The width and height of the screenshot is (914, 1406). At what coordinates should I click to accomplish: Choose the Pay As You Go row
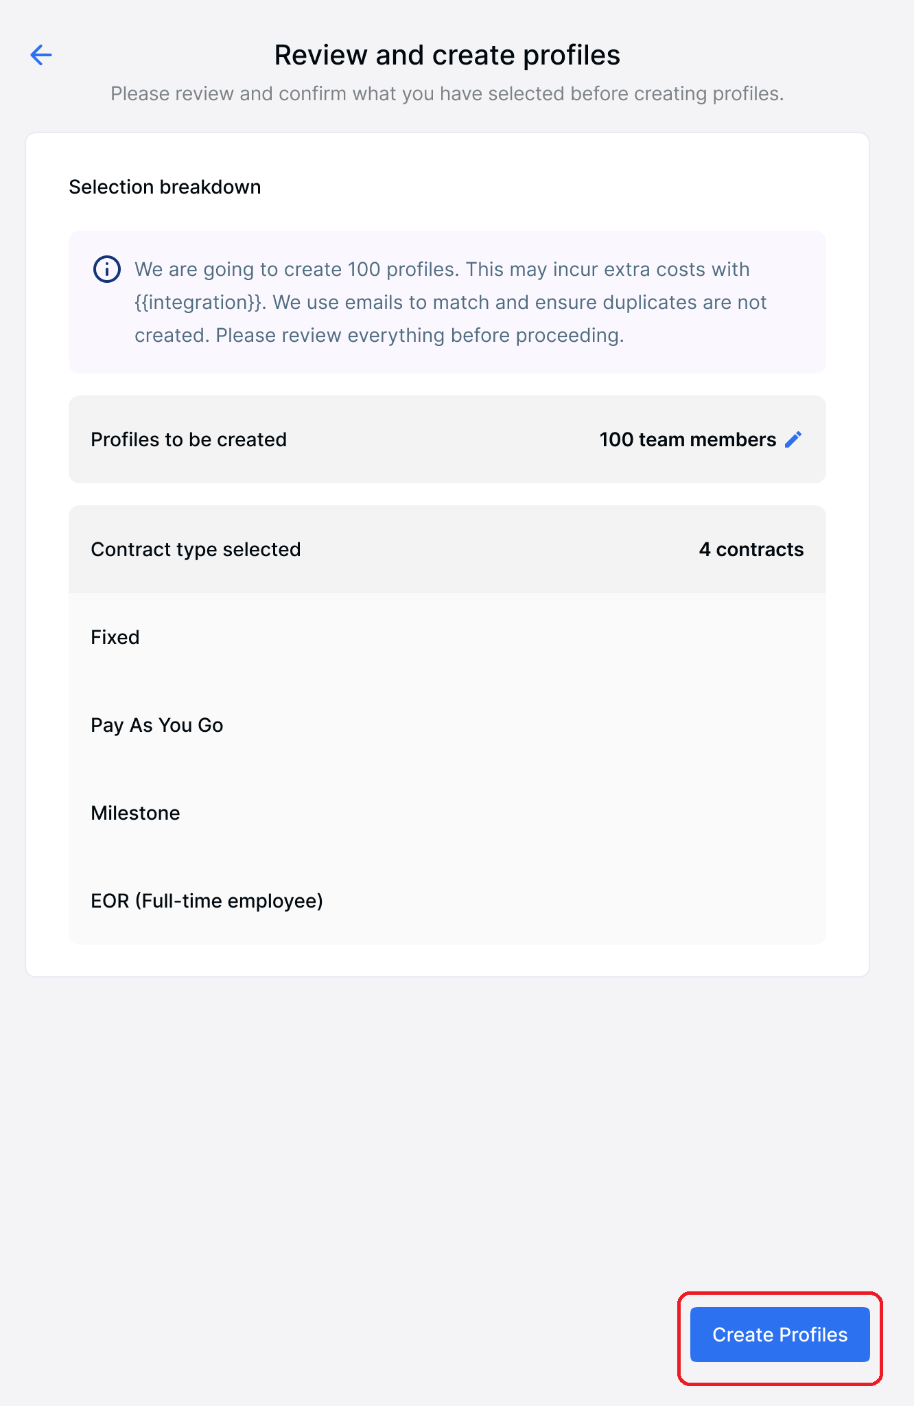pos(447,725)
